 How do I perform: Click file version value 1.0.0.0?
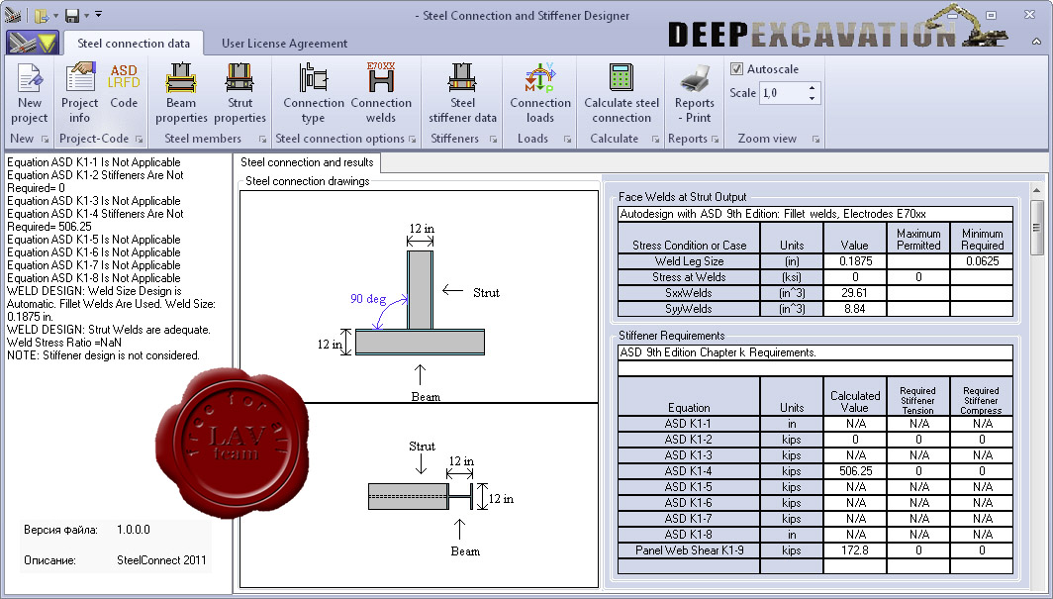point(134,529)
